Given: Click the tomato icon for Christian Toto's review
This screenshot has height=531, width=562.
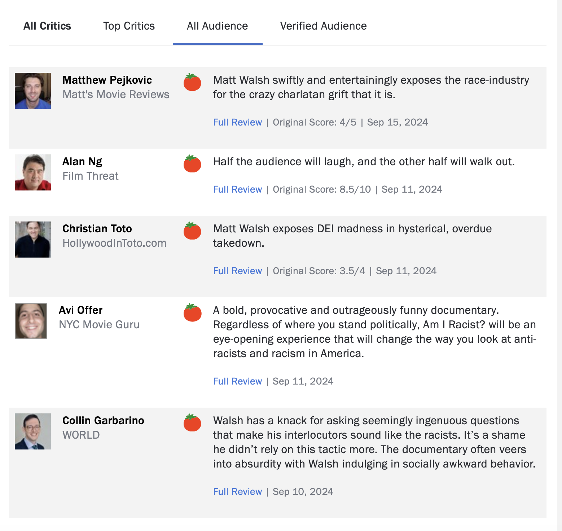Looking at the screenshot, I should (192, 231).
